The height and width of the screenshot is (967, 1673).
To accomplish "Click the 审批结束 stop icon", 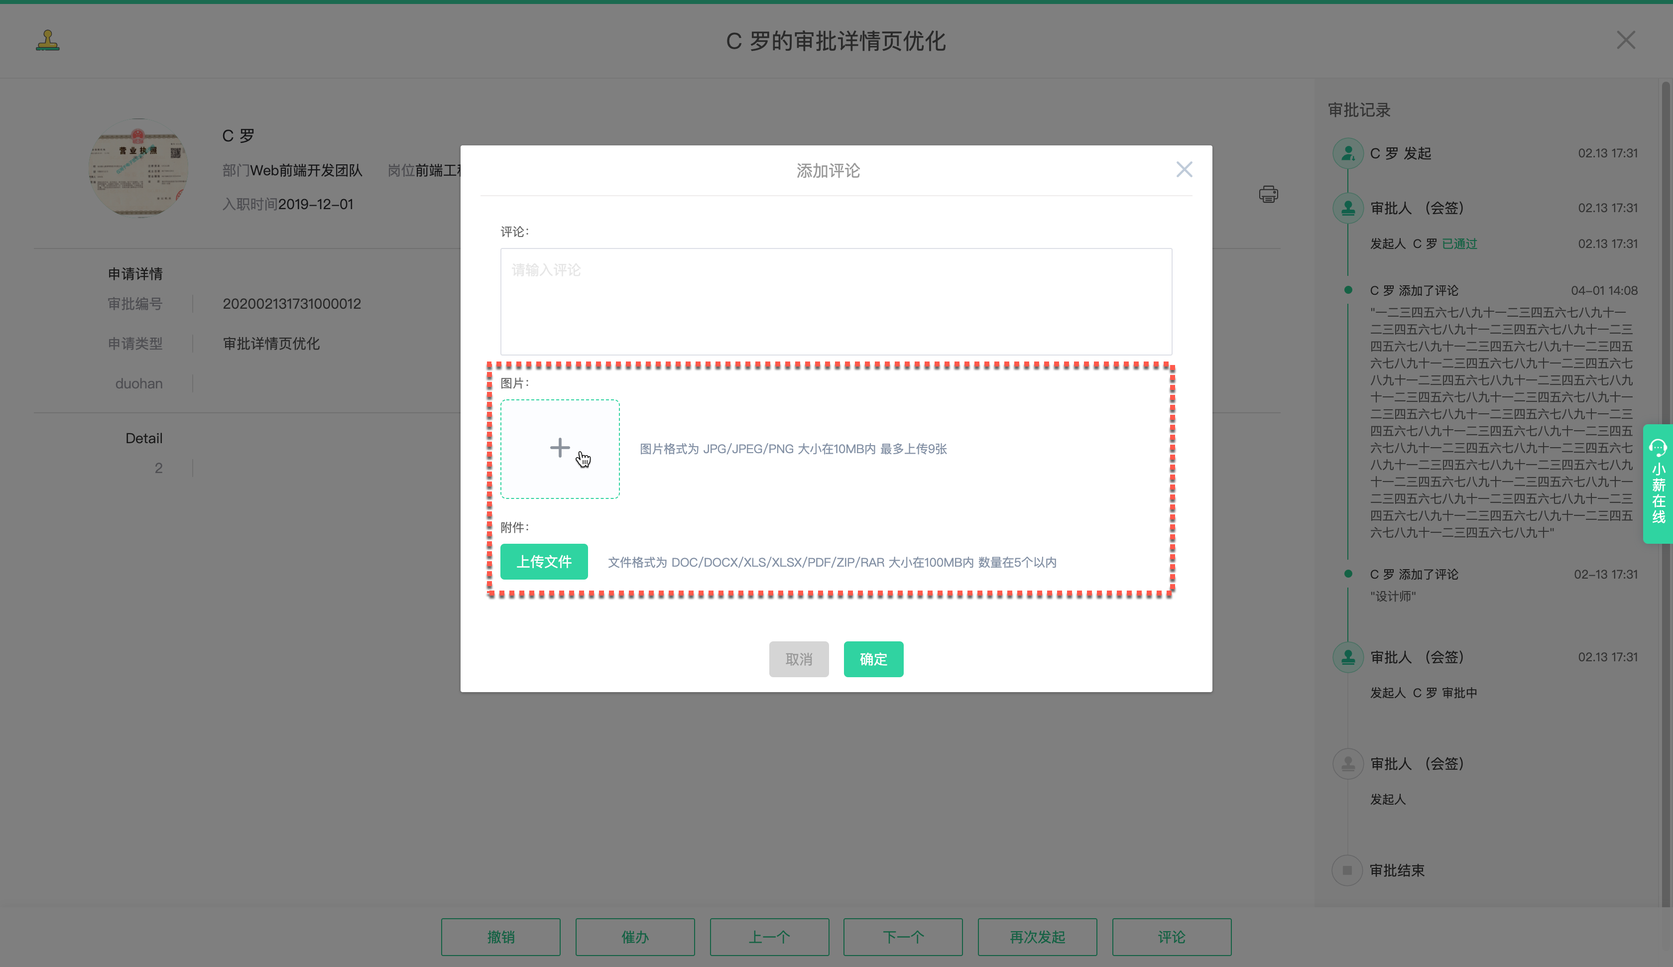I will pyautogui.click(x=1347, y=870).
